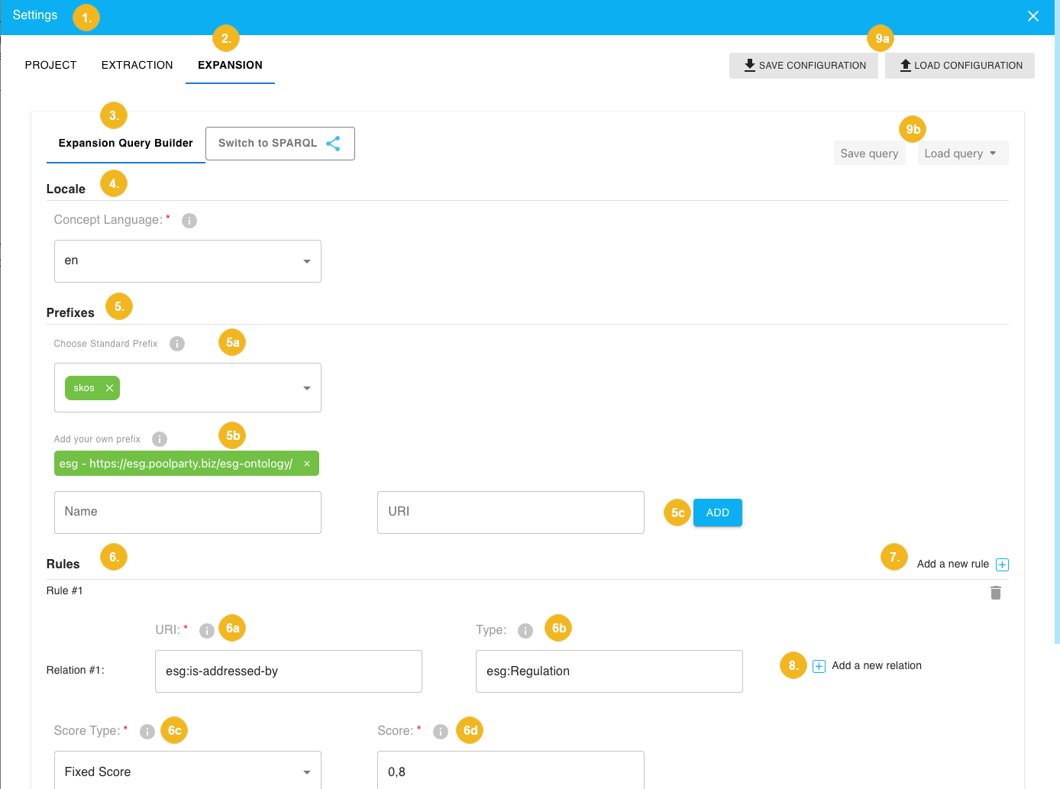The width and height of the screenshot is (1060, 789).
Task: Click the info icon beside Concept Language
Action: click(189, 221)
